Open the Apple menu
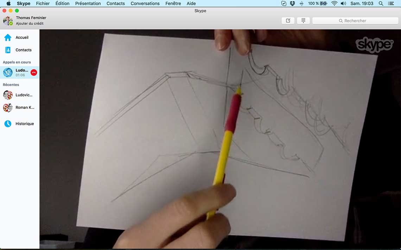Image resolution: width=401 pixels, height=250 pixels. coord(8,3)
